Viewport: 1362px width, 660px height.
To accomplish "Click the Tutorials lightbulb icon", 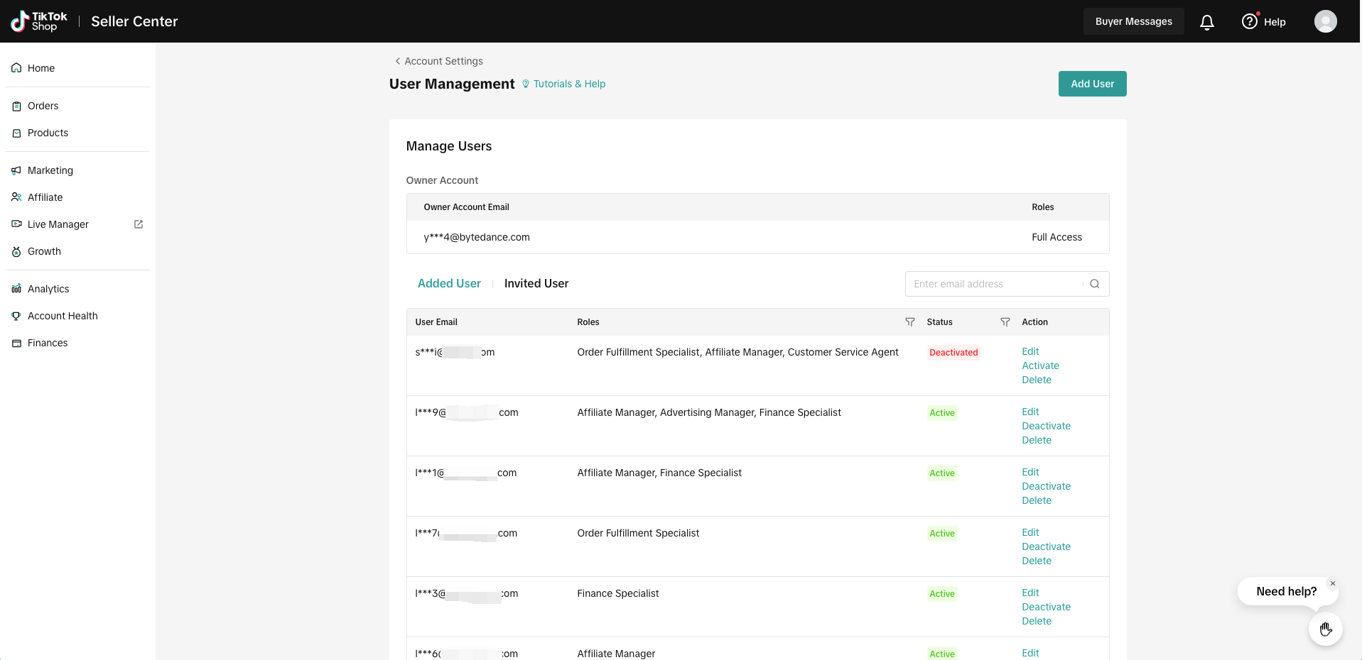I will 526,84.
